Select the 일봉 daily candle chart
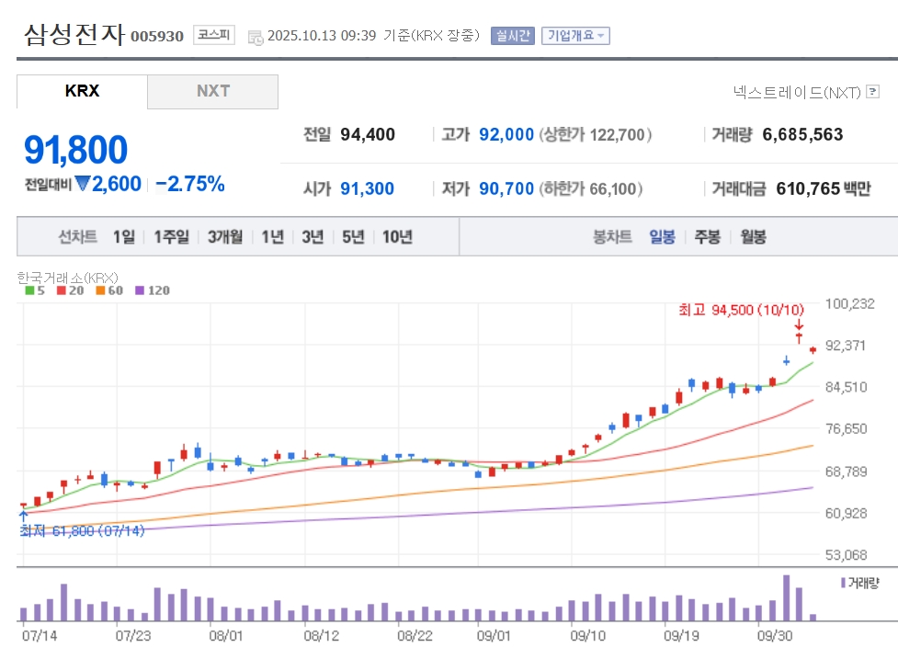The width and height of the screenshot is (898, 659). pyautogui.click(x=662, y=236)
